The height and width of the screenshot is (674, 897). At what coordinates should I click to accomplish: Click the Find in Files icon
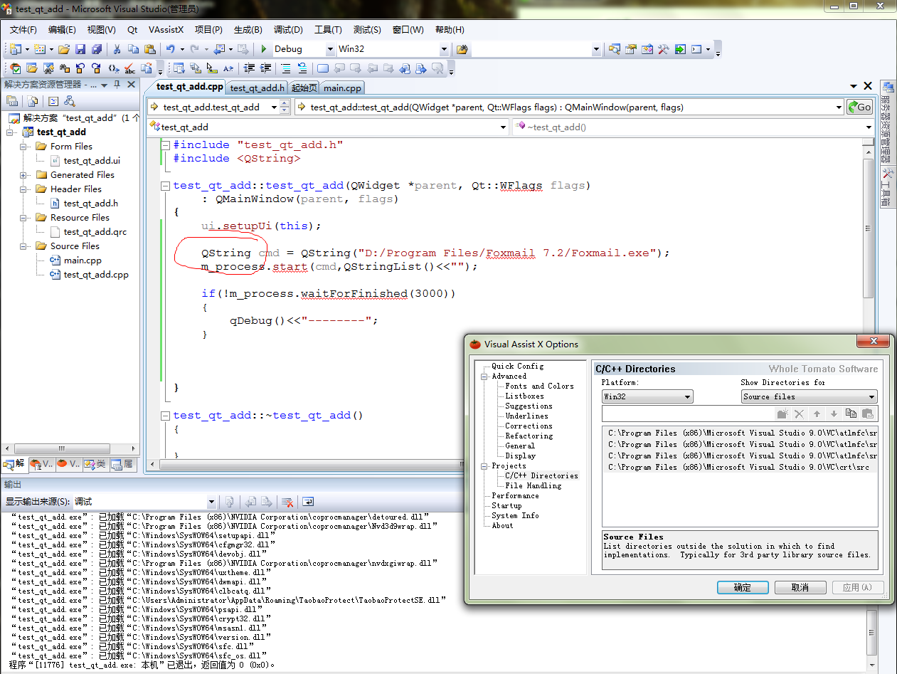point(462,49)
